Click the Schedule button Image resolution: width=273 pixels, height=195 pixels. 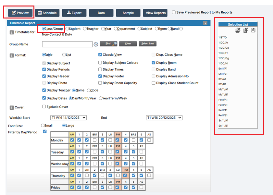[x=47, y=13]
